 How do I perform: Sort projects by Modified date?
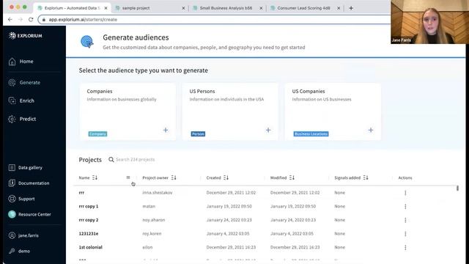pos(292,177)
